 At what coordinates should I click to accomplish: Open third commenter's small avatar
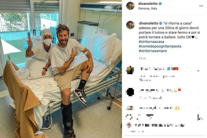[130, 108]
